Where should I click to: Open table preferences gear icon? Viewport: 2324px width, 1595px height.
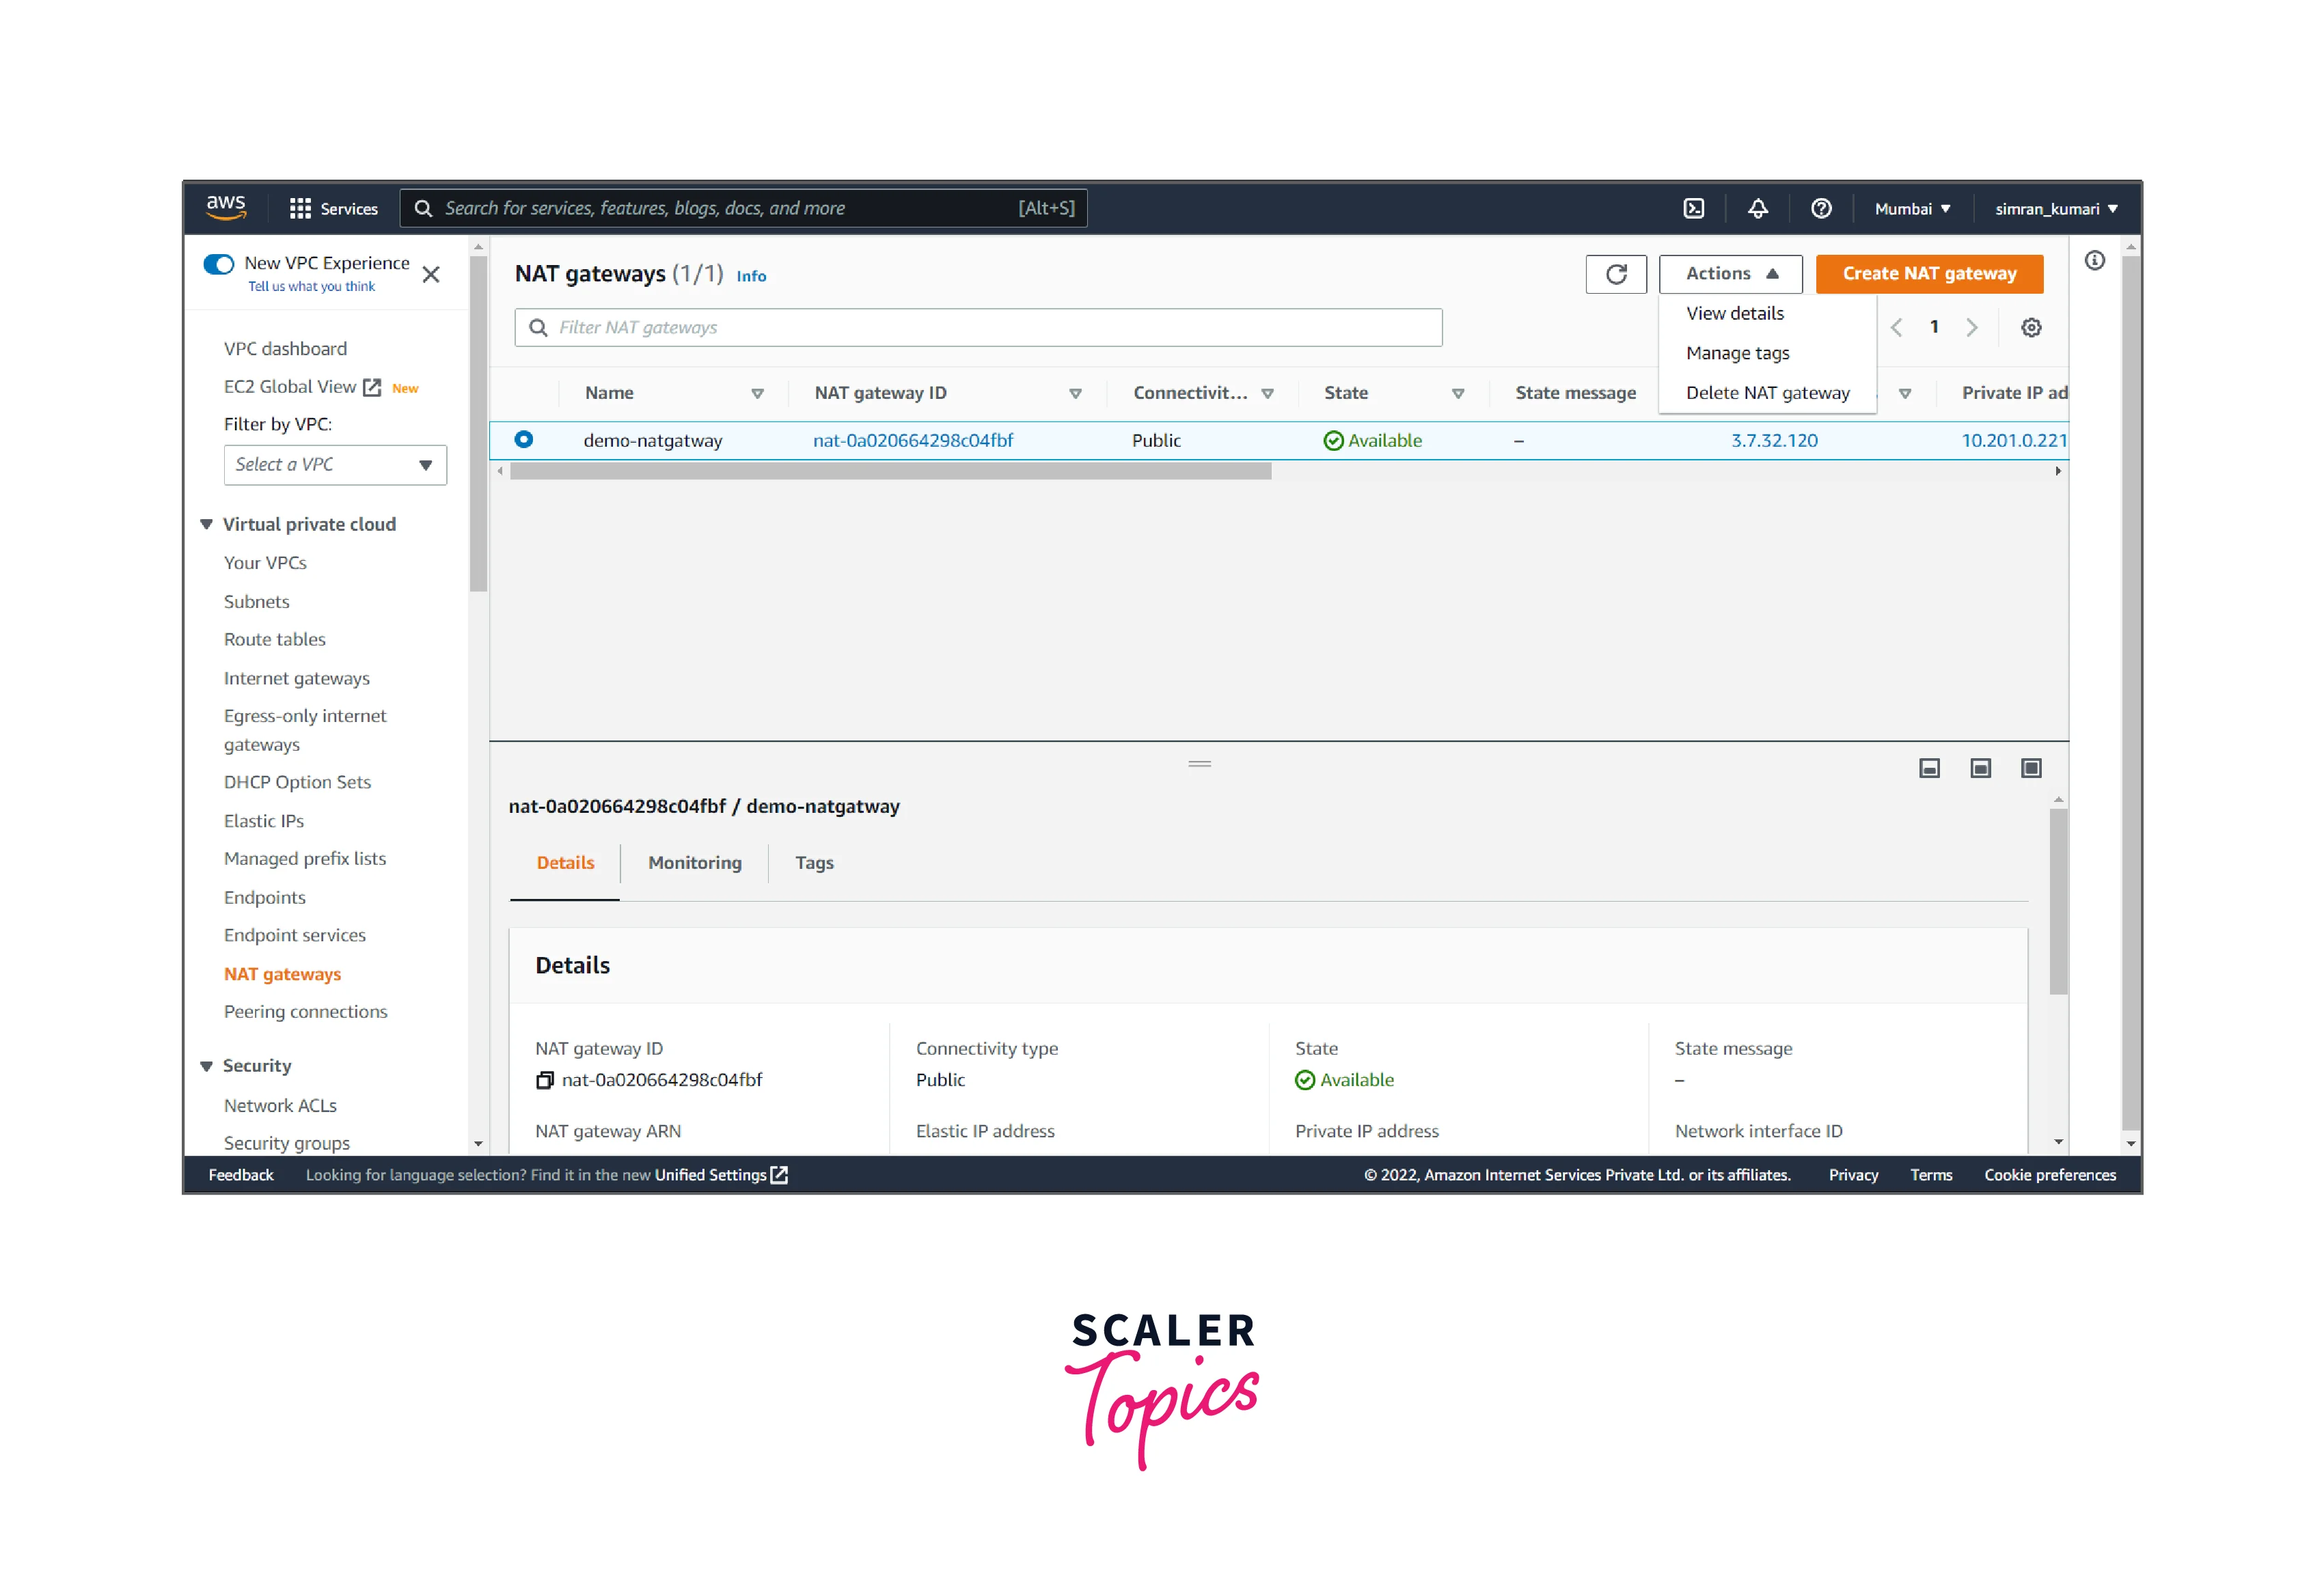(2030, 328)
